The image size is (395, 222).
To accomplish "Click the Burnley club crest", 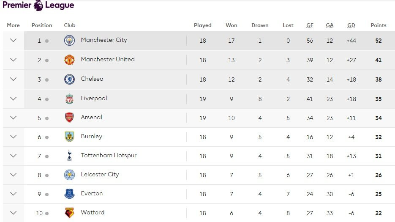I will click(69, 137).
